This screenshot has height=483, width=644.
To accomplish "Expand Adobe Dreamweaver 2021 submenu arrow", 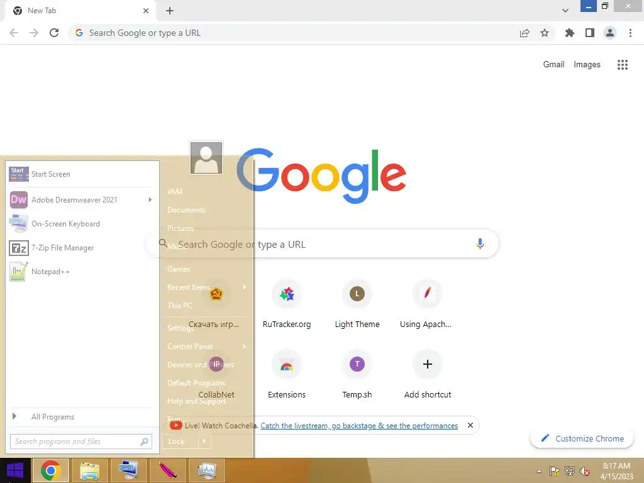I will (x=150, y=199).
